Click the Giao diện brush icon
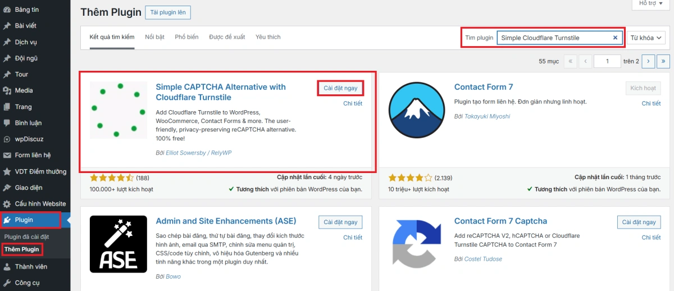 point(7,188)
